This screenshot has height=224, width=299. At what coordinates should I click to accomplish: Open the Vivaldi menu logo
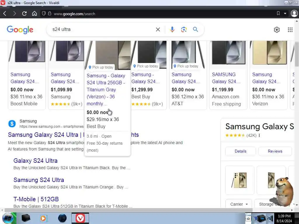tap(3, 3)
